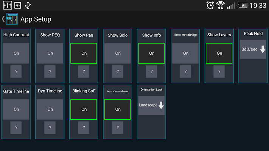Screen dimensions: 269x151
Task: Tap the USB icon in the status bar
Action: pyautogui.click(x=28, y=5)
